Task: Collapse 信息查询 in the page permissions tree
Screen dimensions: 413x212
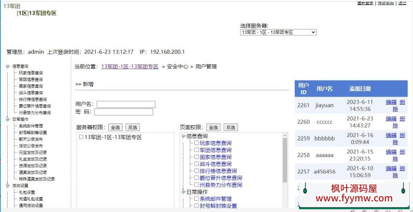Action: (x=183, y=136)
